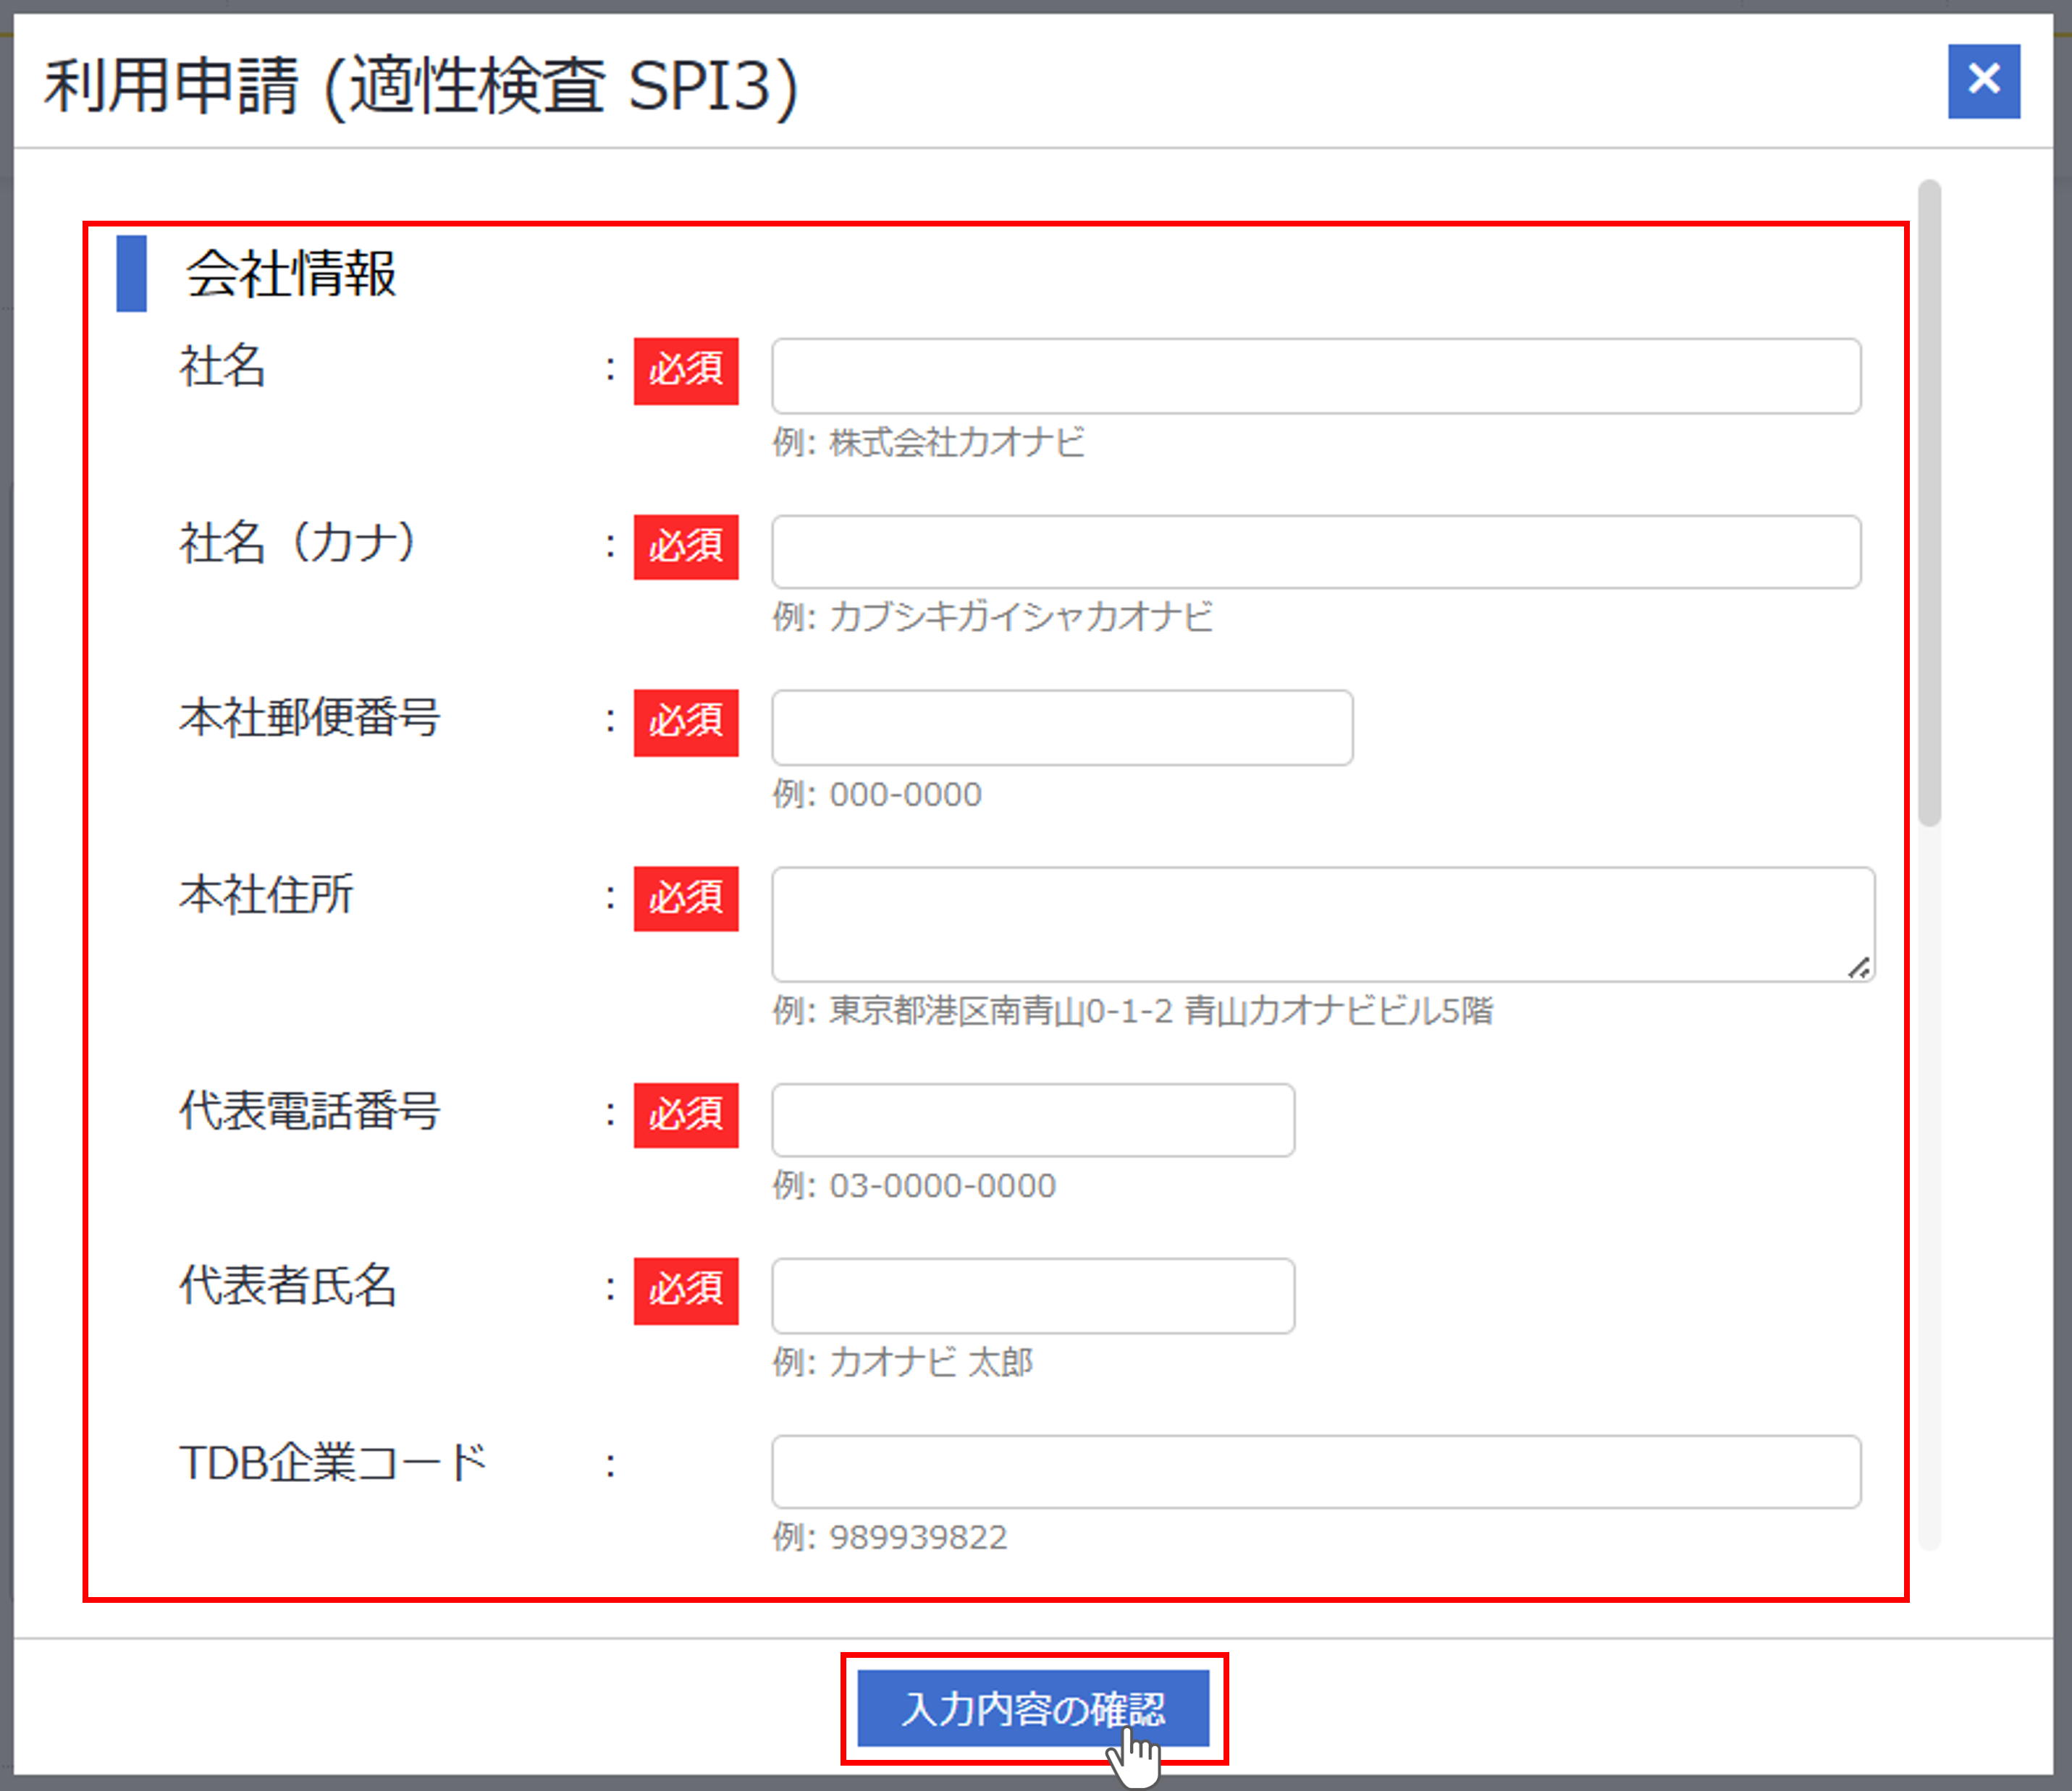Click the 社名（カナ） input field
Screen dimensions: 2072x1791
point(1315,551)
